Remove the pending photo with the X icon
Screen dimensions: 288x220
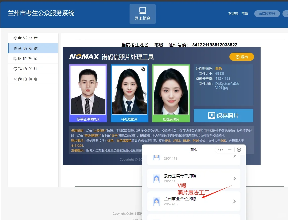(143, 69)
